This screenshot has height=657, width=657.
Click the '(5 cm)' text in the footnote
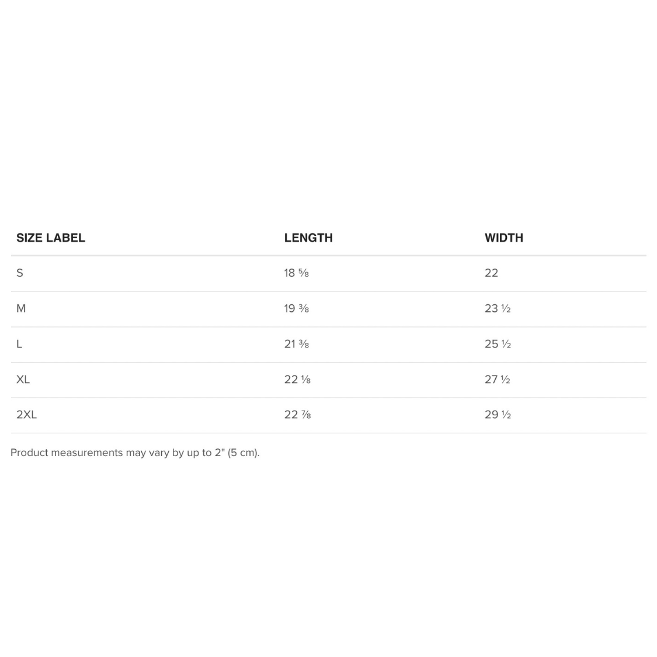point(244,453)
